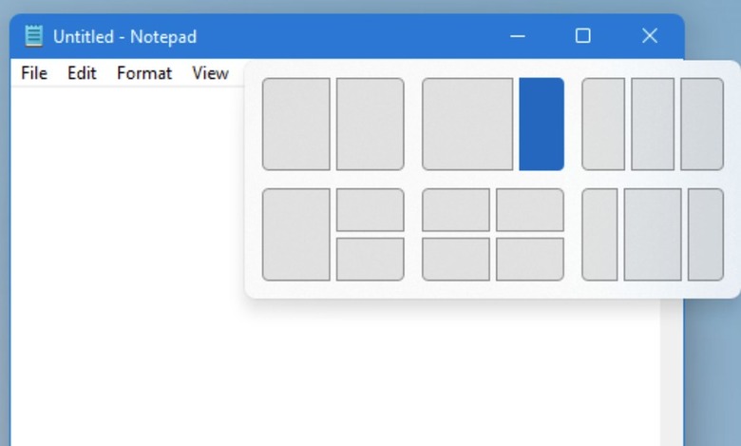Open the View menu
The height and width of the screenshot is (446, 741).
pyautogui.click(x=210, y=73)
